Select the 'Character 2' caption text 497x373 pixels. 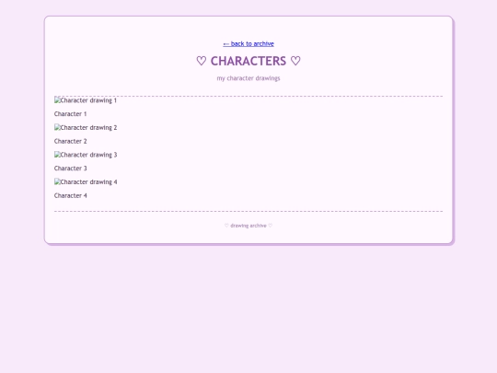(70, 141)
